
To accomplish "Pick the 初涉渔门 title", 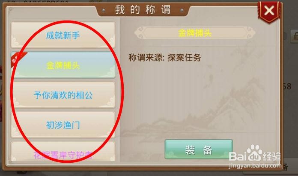I will pos(63,125).
